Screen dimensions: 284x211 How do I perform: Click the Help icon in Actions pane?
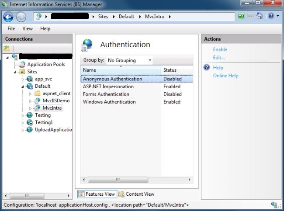(x=207, y=67)
